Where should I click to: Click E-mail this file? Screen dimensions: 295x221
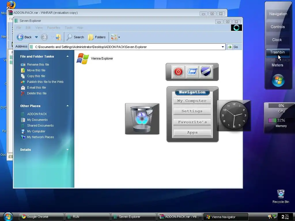pos(33,87)
